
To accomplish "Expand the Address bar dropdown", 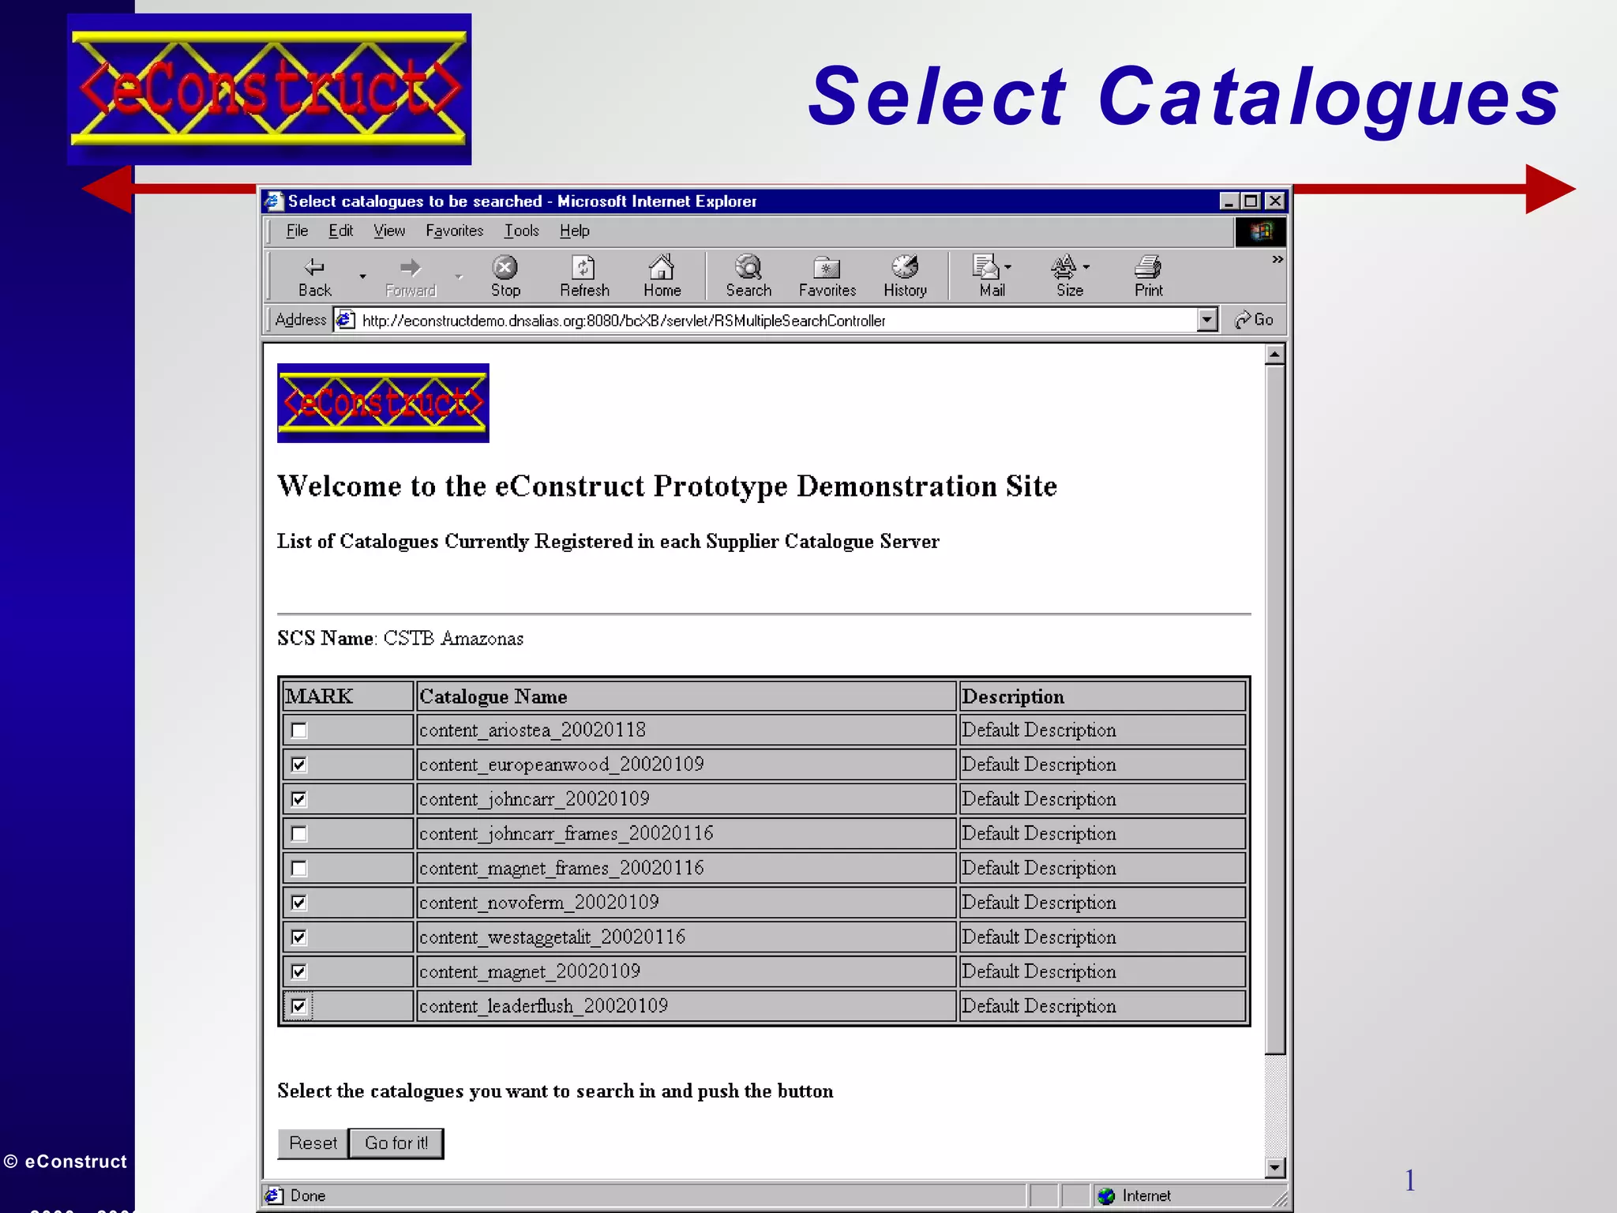I will point(1206,320).
